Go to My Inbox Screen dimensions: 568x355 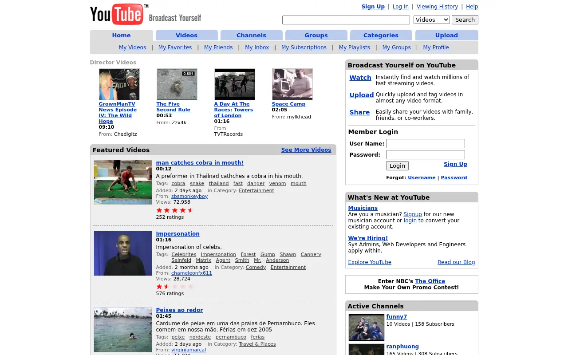(257, 47)
